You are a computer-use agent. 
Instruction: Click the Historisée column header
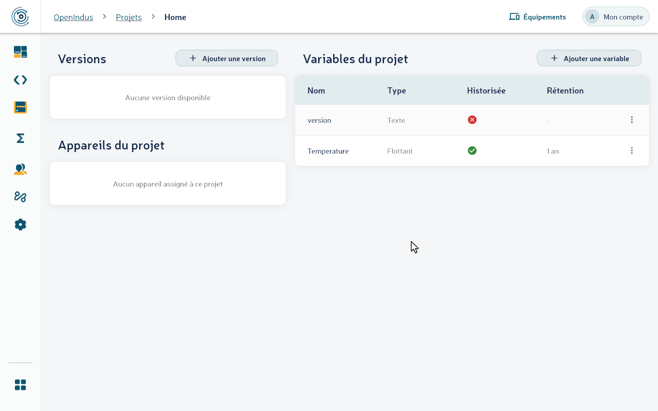point(486,90)
